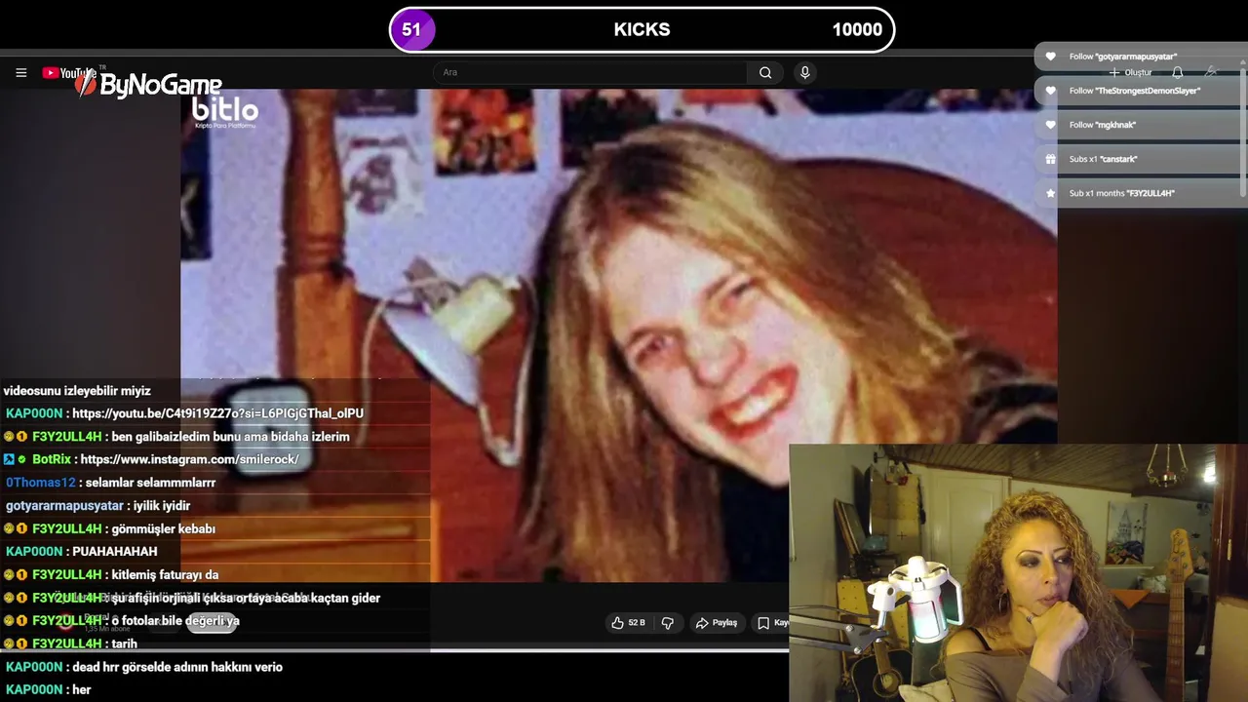The height and width of the screenshot is (702, 1248).
Task: Click chat message "dead hrr görselde adının hakkını verio"
Action: [x=177, y=667]
